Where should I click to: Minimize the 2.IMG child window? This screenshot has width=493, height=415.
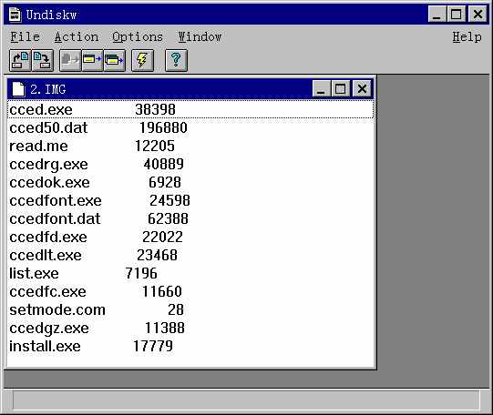[x=322, y=89]
